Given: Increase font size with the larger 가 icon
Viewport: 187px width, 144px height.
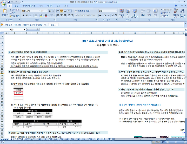Looking at the screenshot, I should point(50,11).
